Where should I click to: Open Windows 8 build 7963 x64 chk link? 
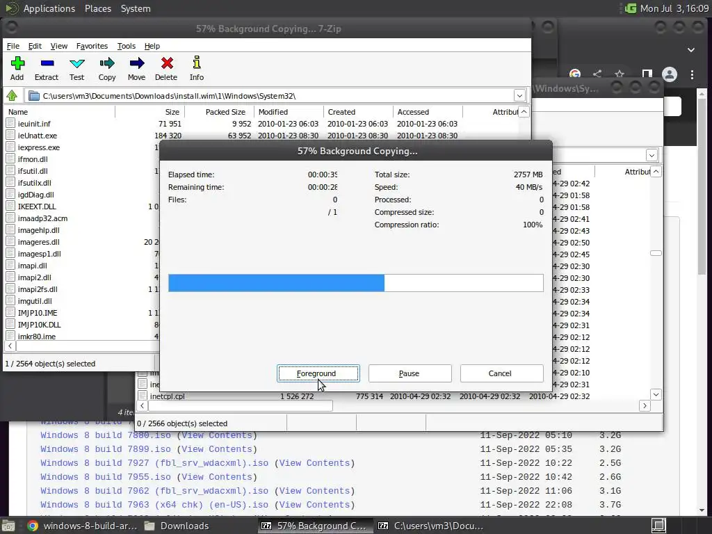tap(154, 505)
